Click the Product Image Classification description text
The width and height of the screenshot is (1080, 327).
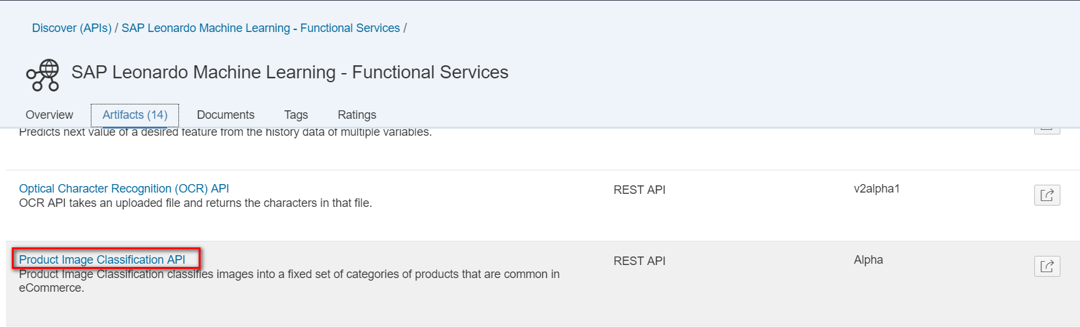[289, 275]
